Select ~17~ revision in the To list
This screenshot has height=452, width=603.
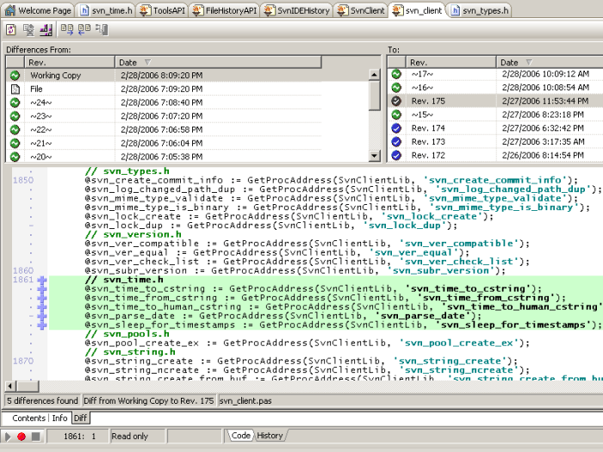point(422,74)
